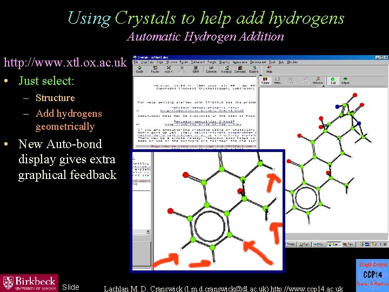Click the Add H toolbar icon
Image resolution: width=389 pixels, height=292 pixels.
coord(169,69)
